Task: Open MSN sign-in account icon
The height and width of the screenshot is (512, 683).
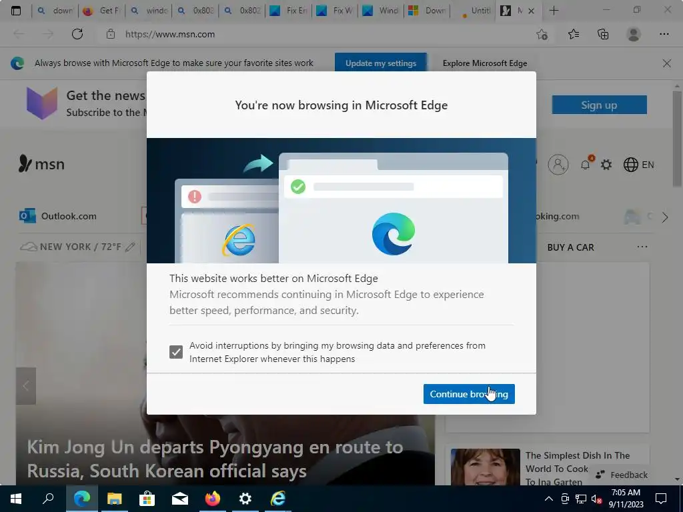Action: click(558, 165)
